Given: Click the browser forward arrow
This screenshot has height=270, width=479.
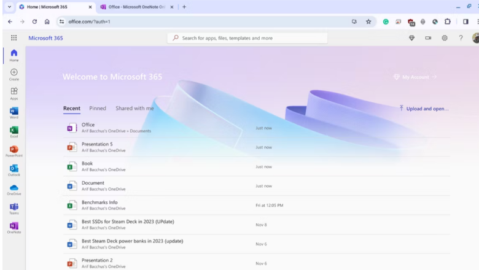Looking at the screenshot, I should click(x=22, y=21).
